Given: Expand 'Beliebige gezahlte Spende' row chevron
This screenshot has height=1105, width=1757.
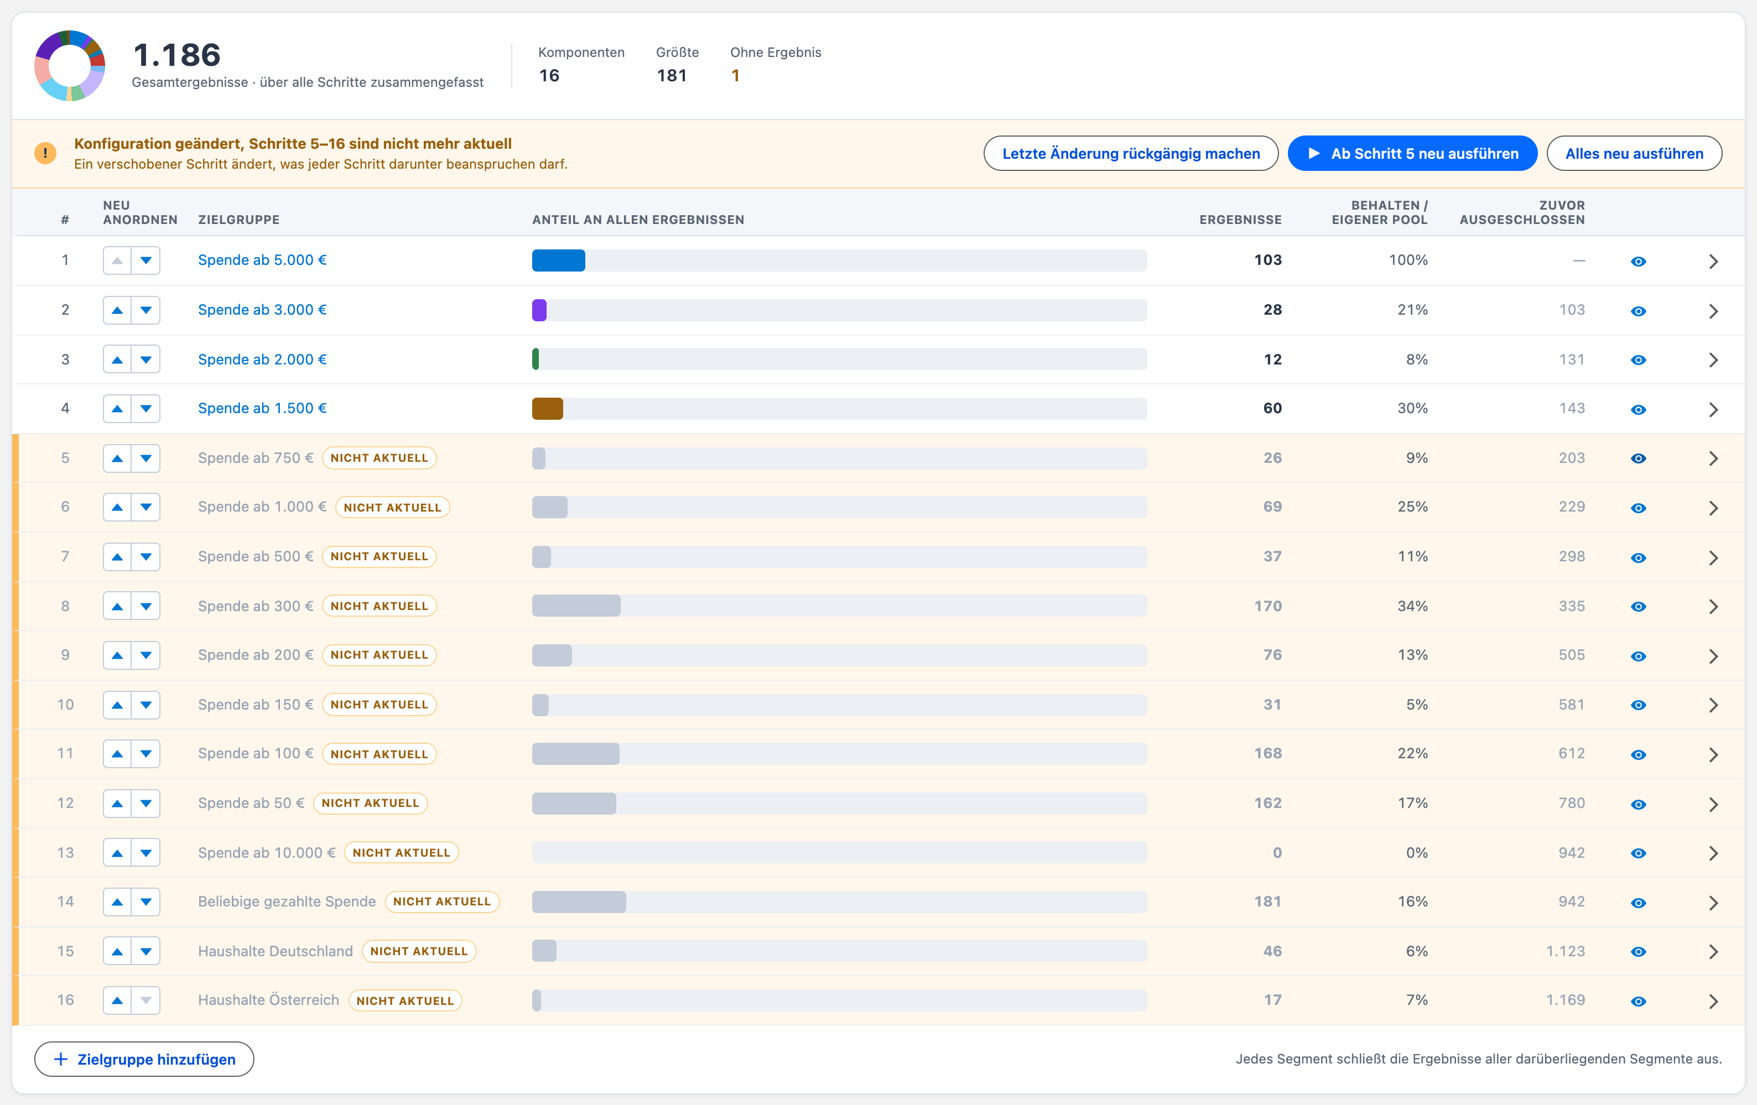Looking at the screenshot, I should [x=1713, y=902].
